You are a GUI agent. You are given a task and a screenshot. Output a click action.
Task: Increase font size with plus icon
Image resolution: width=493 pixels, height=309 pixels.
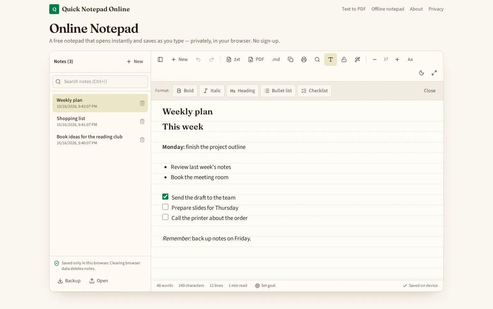(x=397, y=59)
